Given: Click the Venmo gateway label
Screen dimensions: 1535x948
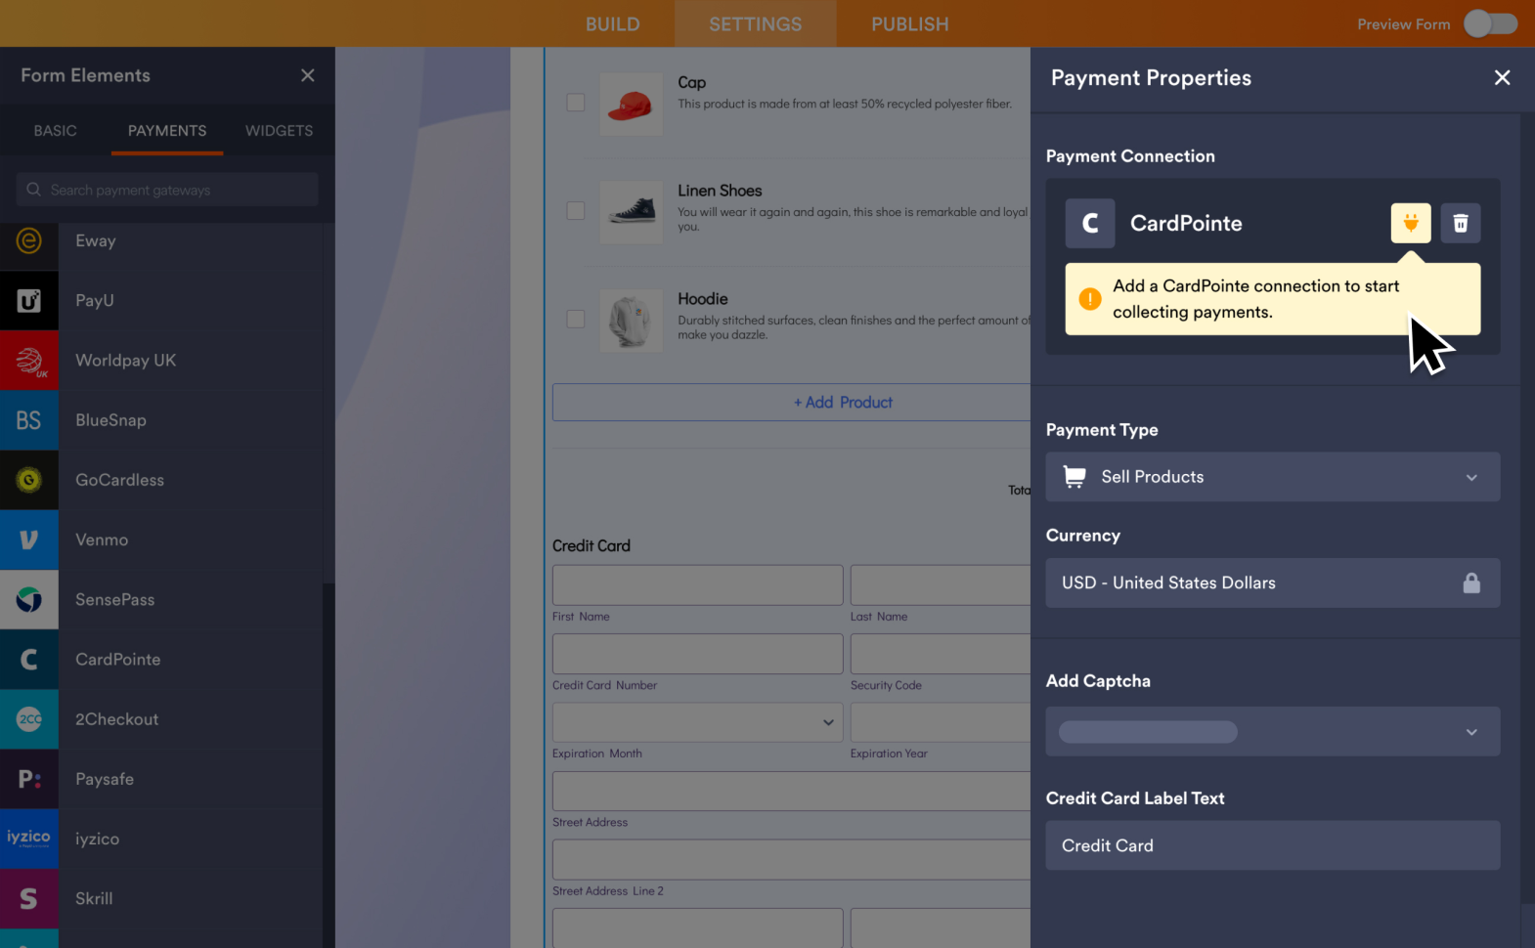Looking at the screenshot, I should tap(102, 539).
